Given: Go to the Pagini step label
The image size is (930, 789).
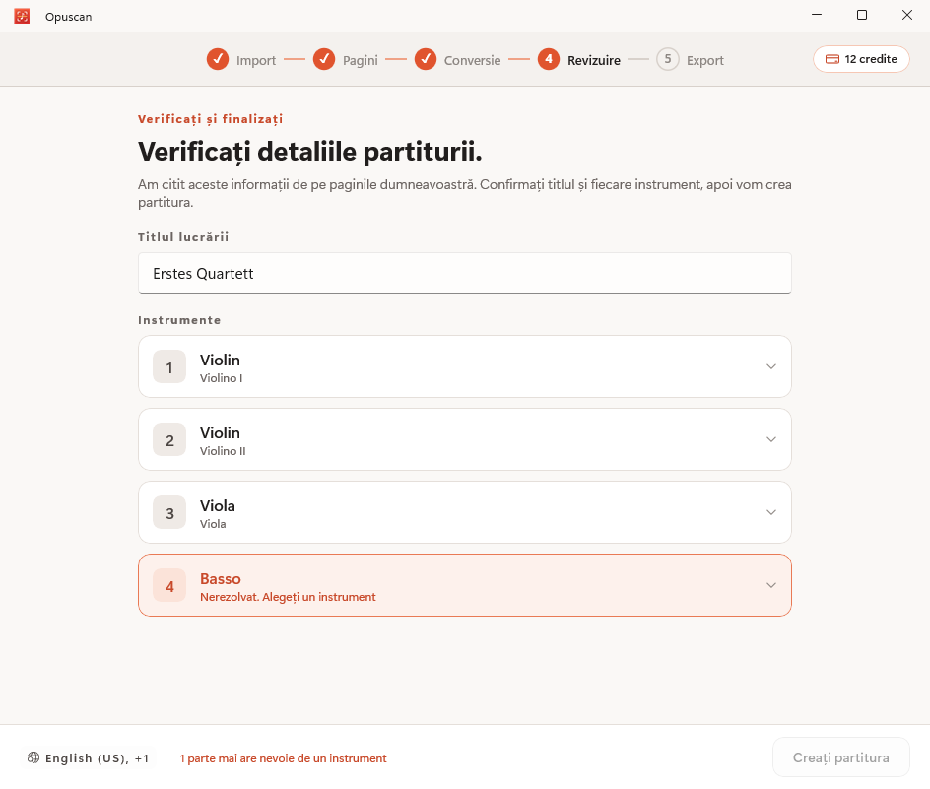Looking at the screenshot, I should 360,60.
